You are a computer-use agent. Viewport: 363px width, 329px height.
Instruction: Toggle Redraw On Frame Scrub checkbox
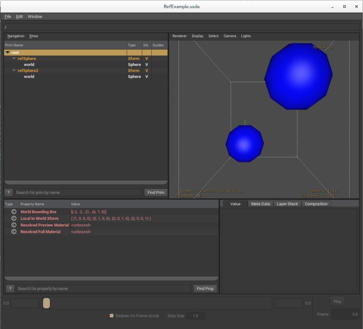point(111,316)
